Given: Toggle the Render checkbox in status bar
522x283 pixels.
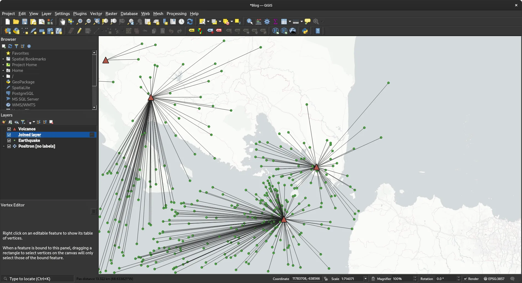Looking at the screenshot, I should (x=465, y=279).
